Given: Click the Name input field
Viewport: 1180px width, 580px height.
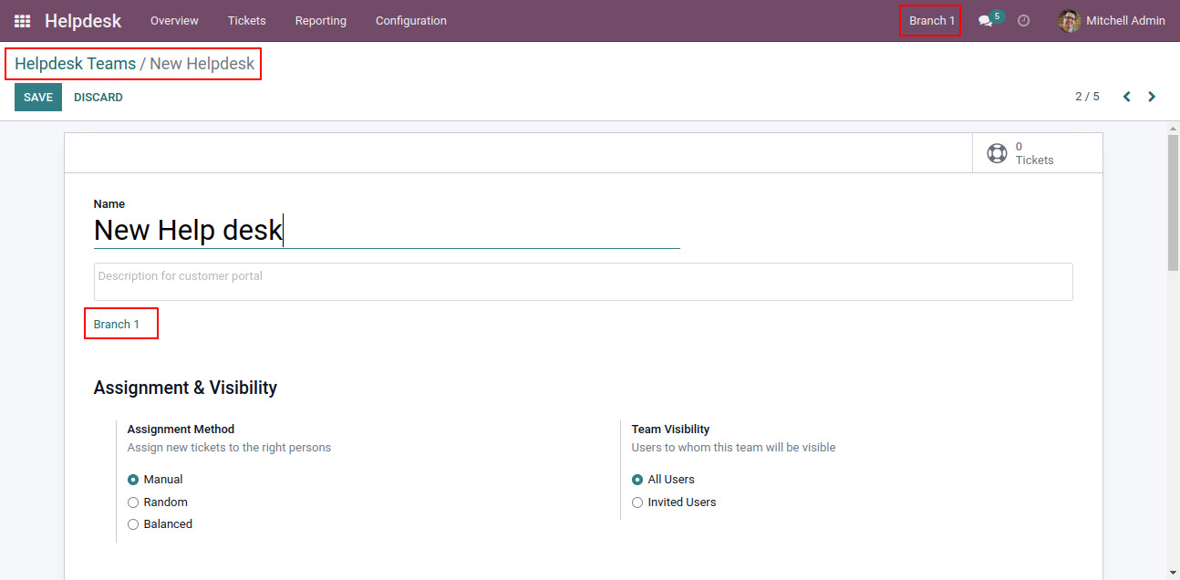Looking at the screenshot, I should pos(387,230).
